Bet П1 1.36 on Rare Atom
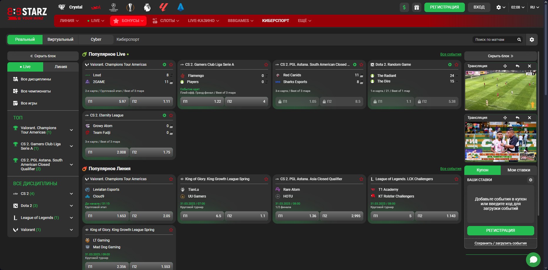This screenshot has height=270, width=548. point(297,216)
